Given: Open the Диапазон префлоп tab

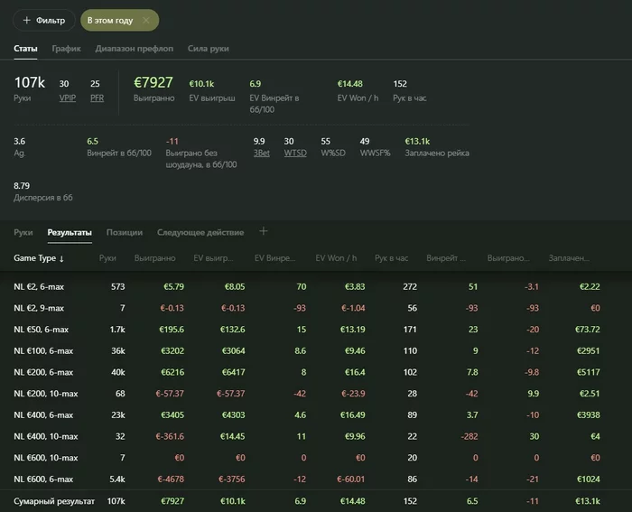Looking at the screenshot, I should tap(135, 48).
